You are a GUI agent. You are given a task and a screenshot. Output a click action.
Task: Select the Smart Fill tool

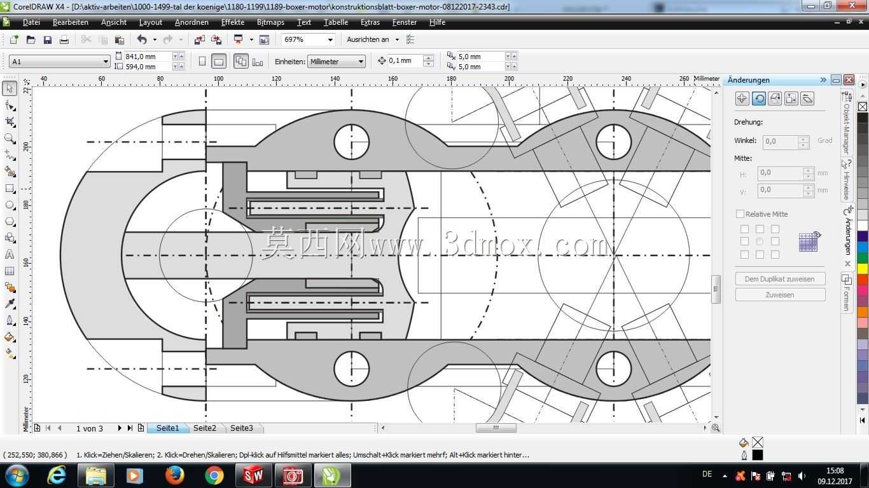(10, 172)
